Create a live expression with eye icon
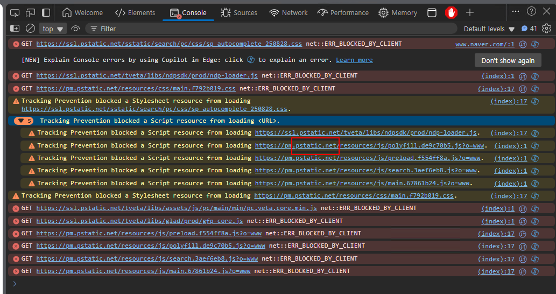Image resolution: width=556 pixels, height=294 pixels. (75, 29)
